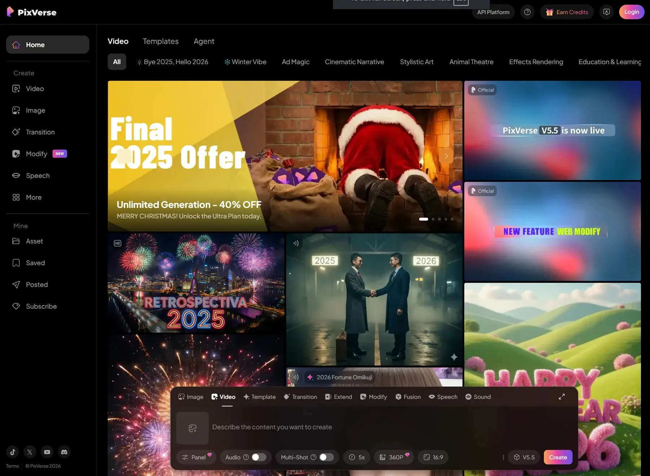This screenshot has height=476, width=650.
Task: Open the X social link
Action: [x=30, y=452]
